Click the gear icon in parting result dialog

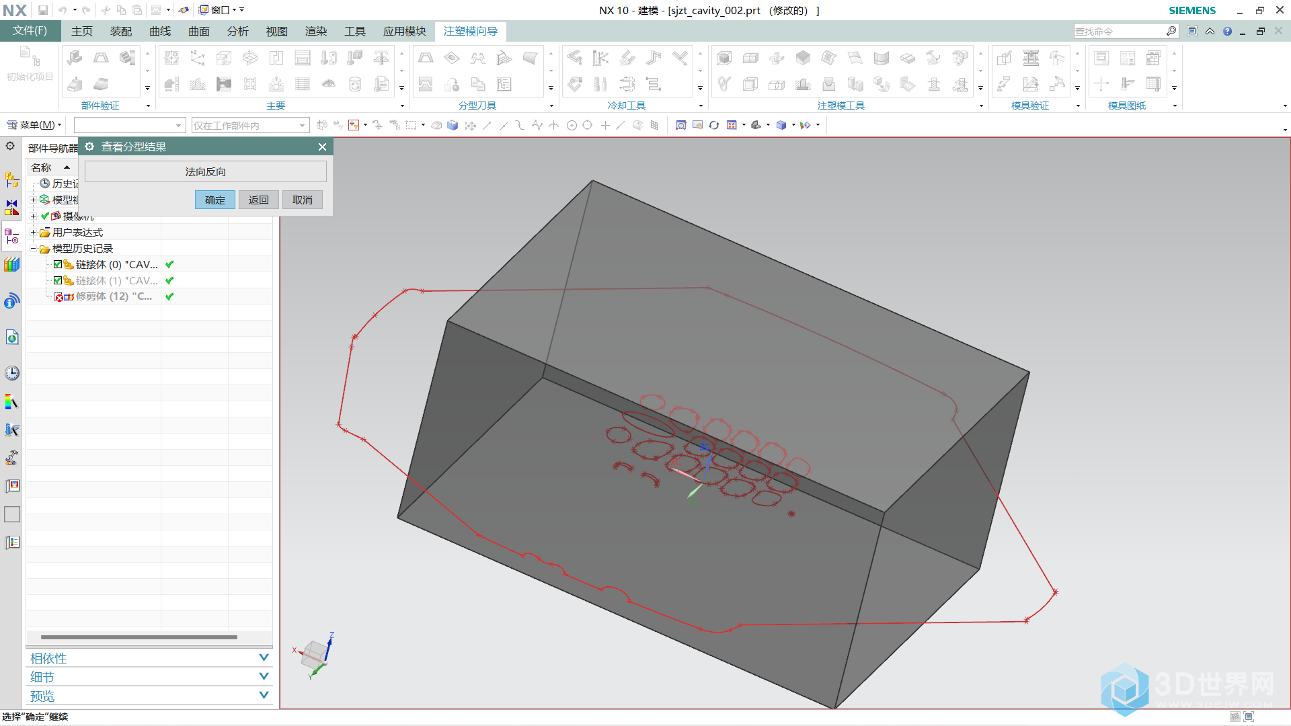[89, 147]
